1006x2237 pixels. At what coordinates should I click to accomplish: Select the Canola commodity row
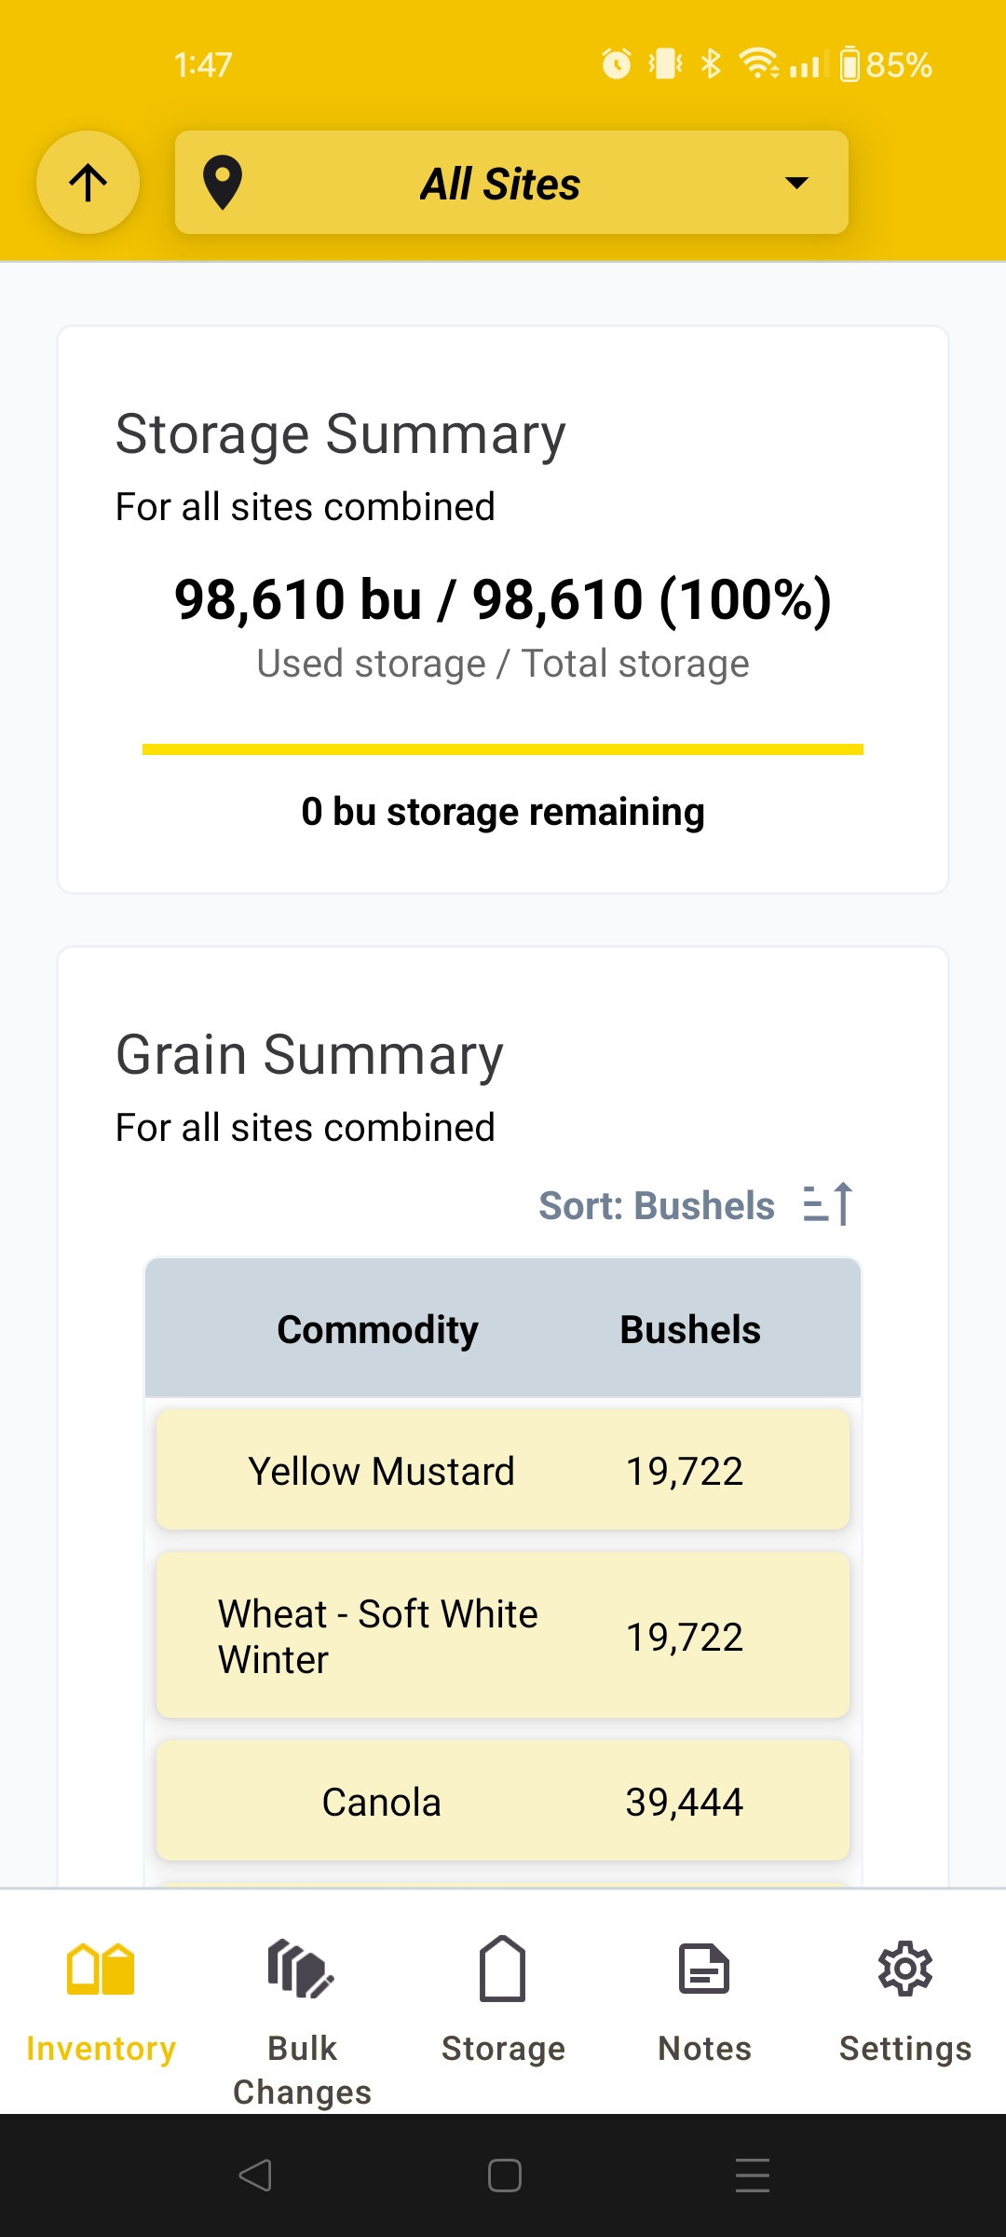tap(503, 1801)
